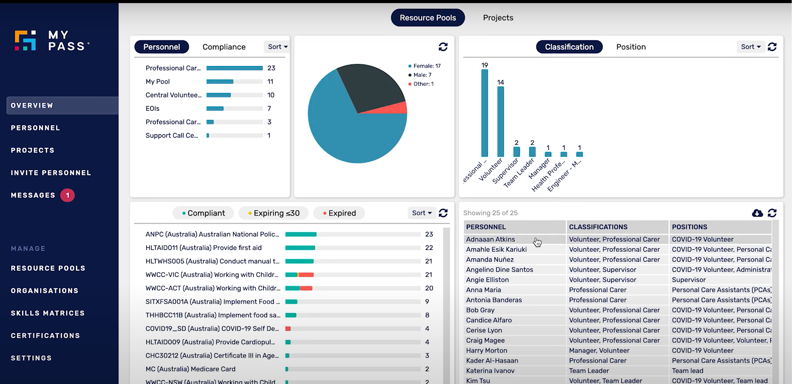Go to the Organisations page

click(x=45, y=291)
